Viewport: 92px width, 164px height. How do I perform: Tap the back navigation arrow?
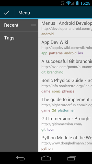point(20,158)
